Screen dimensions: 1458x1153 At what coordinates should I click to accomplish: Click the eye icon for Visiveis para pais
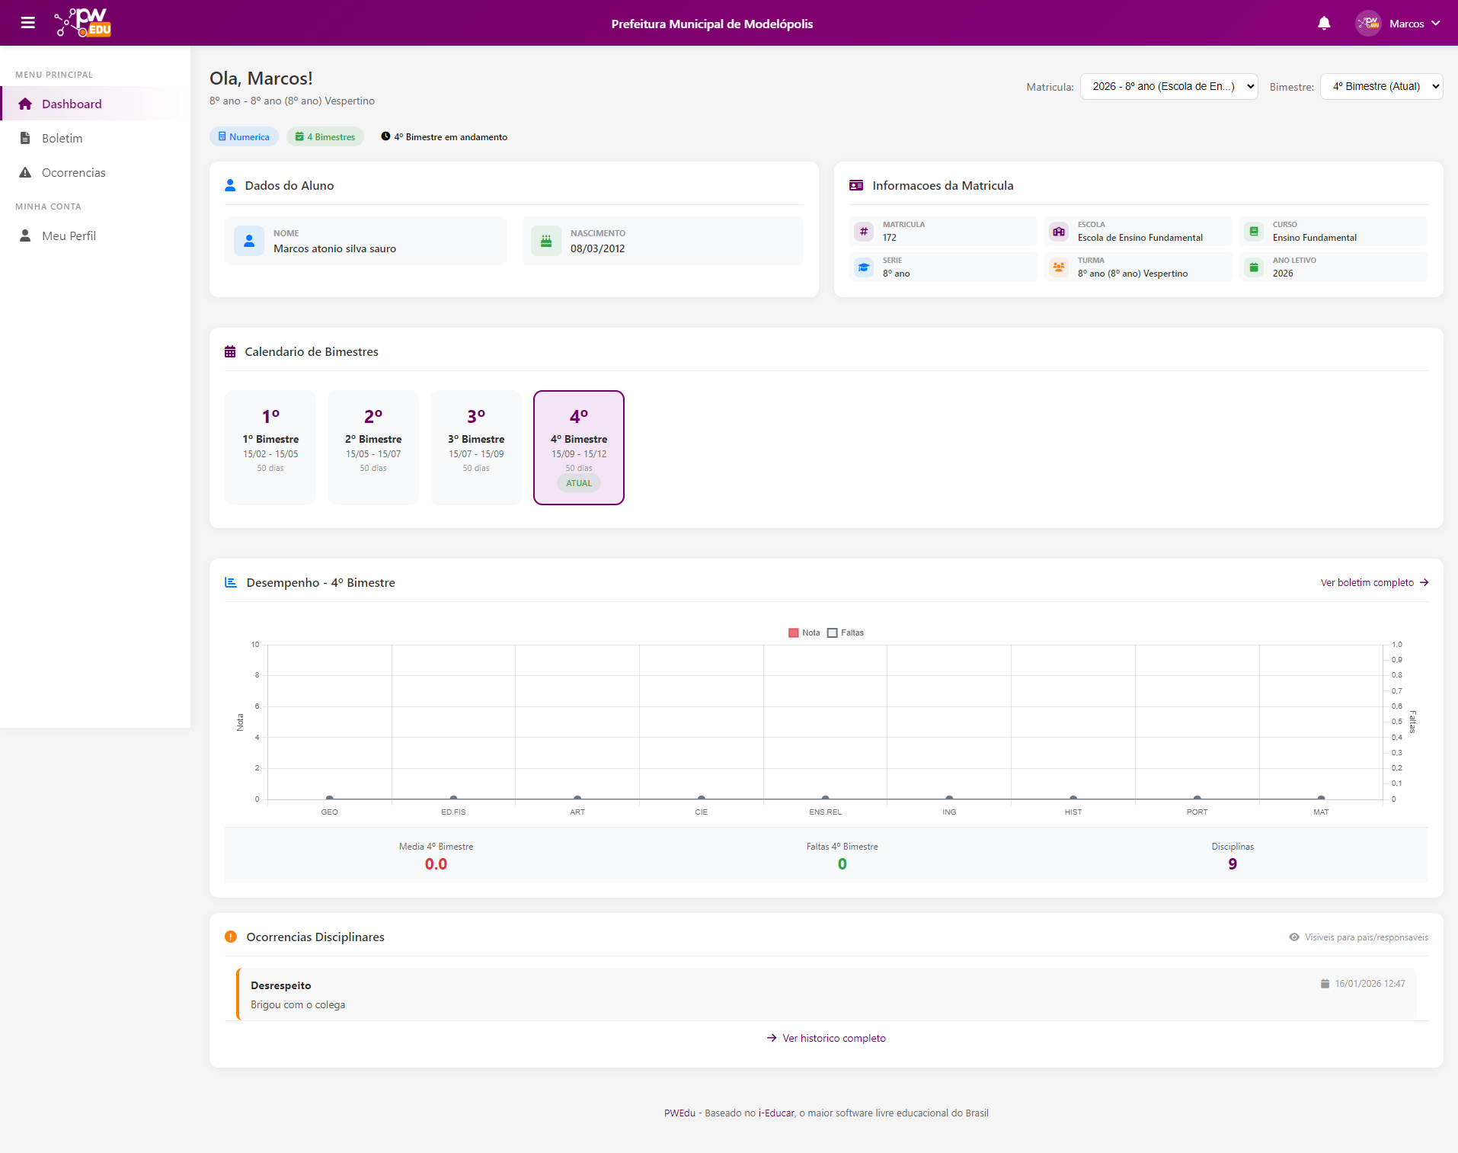click(1294, 937)
